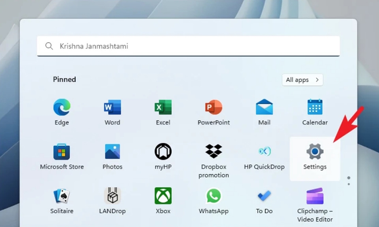Launch Word from pinned apps
379x227 pixels.
(x=113, y=112)
